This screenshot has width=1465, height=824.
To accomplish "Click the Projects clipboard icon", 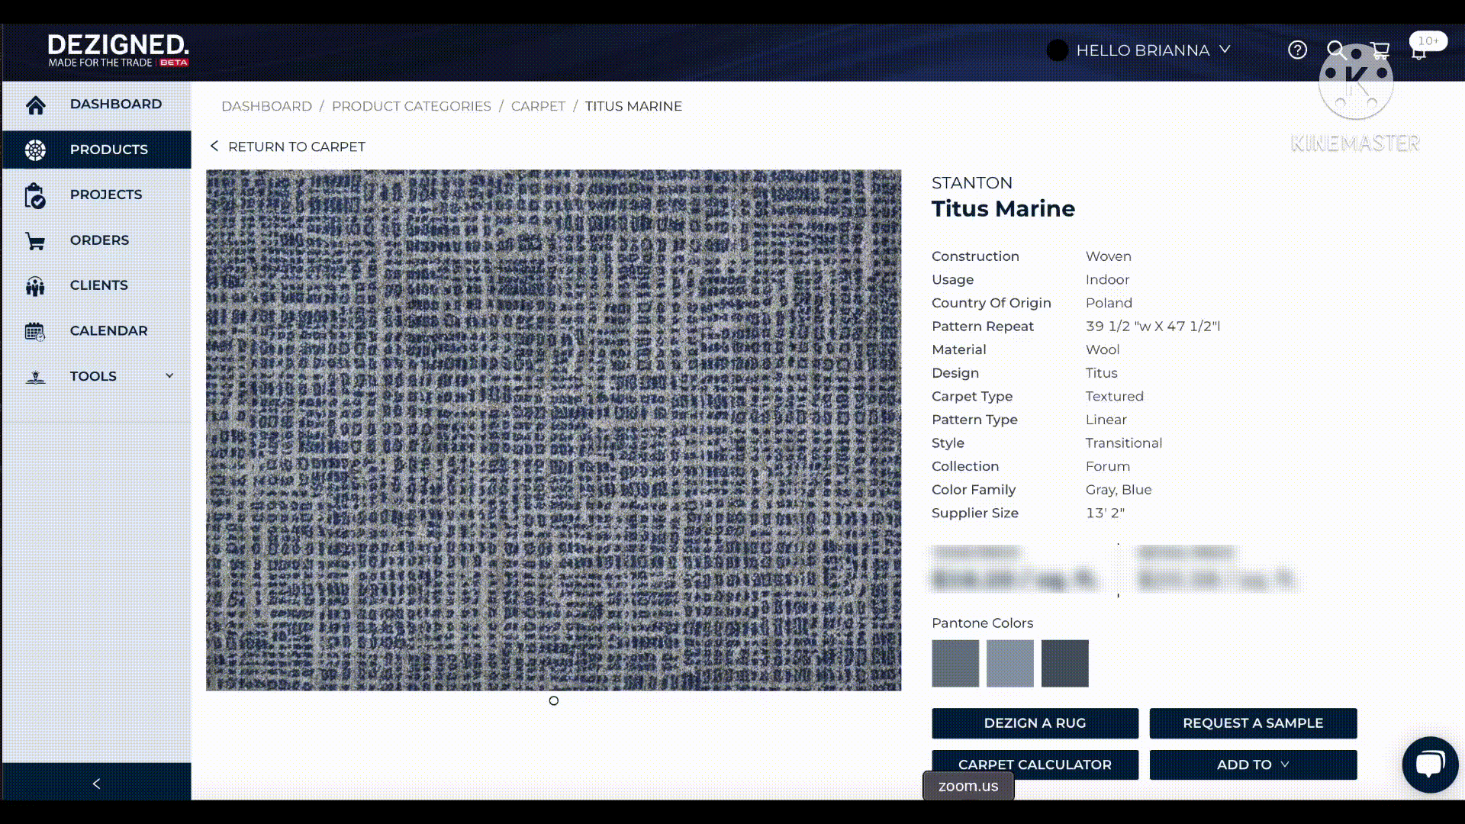I will [x=35, y=195].
